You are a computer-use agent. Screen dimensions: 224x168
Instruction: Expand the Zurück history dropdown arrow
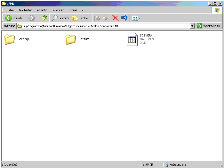pos(25,18)
